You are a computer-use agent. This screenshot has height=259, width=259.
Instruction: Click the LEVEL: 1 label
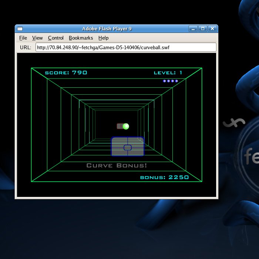pyautogui.click(x=168, y=73)
